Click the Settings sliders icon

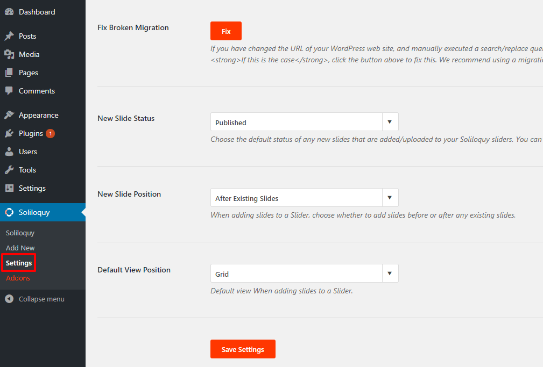pos(9,188)
